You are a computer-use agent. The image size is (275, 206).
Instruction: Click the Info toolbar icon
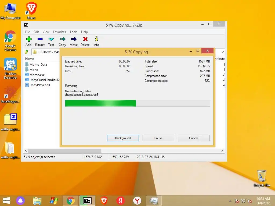tap(96, 41)
